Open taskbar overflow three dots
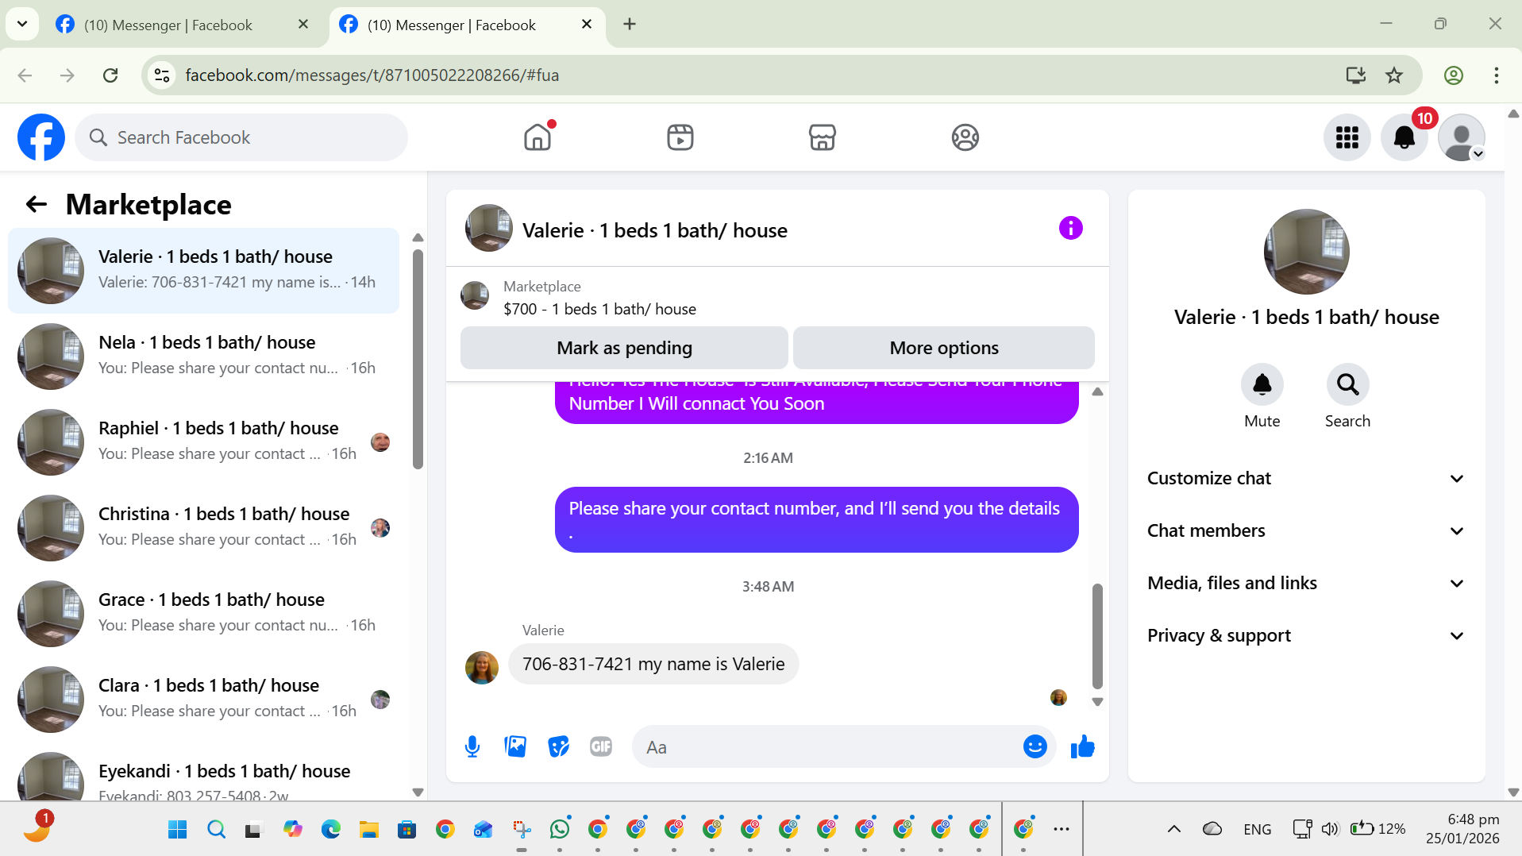This screenshot has height=856, width=1522. [x=1061, y=829]
